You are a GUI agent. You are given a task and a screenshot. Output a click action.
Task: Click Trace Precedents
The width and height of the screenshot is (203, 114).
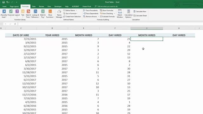pyautogui.click(x=90, y=10)
